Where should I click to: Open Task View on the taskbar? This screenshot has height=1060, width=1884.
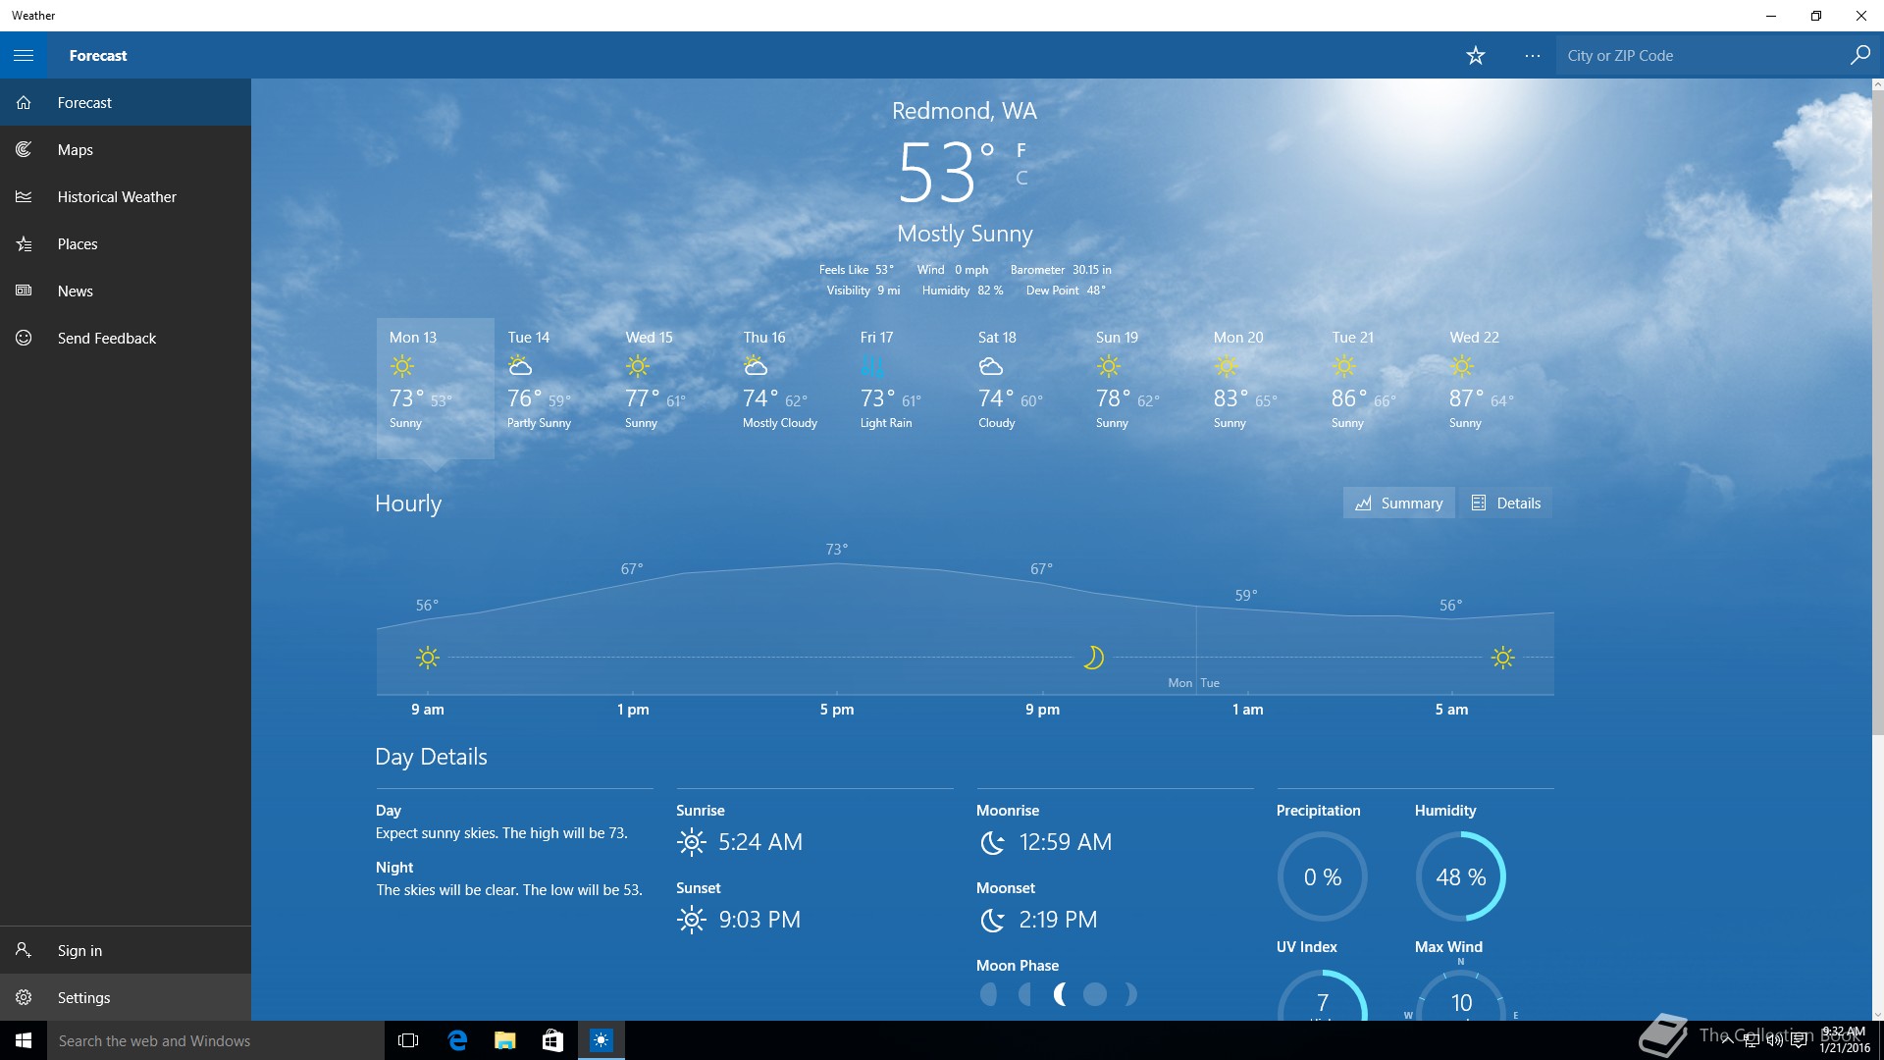click(x=408, y=1040)
